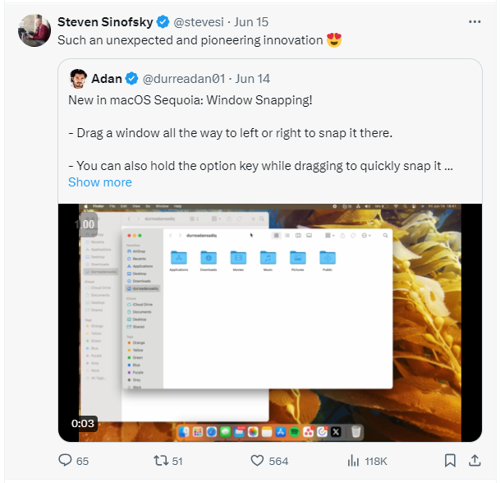This screenshot has width=500, height=483.
Task: Open Steven Sinofsky's profile avatar
Action: click(x=34, y=30)
